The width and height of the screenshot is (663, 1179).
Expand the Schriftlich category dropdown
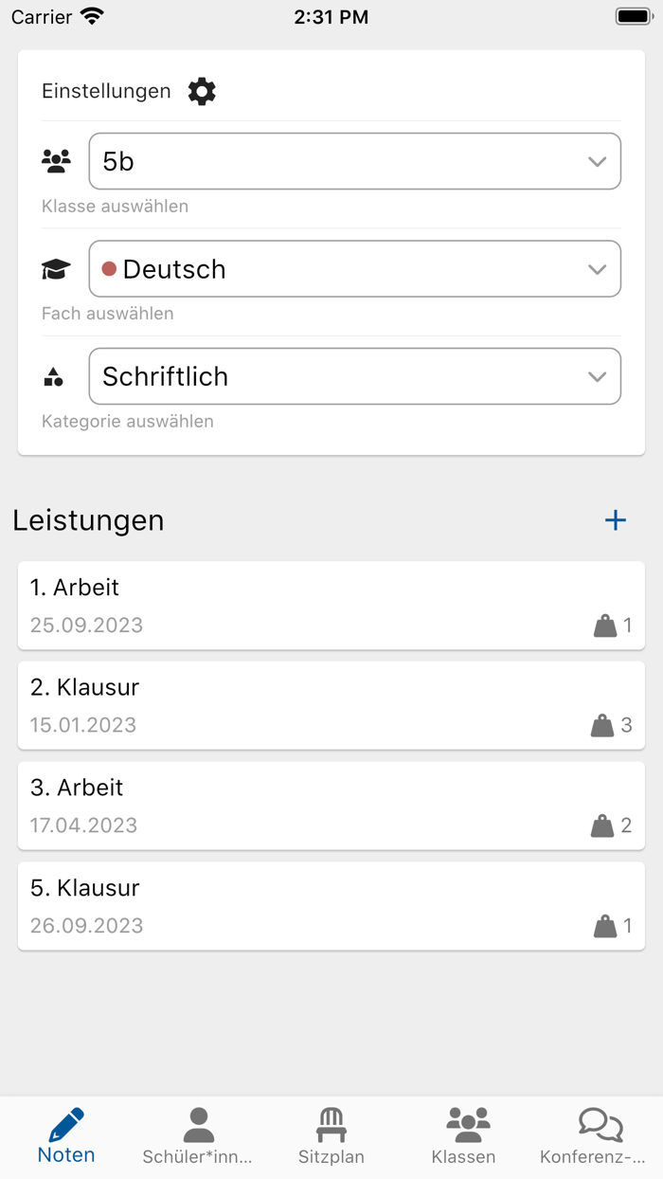tap(354, 375)
